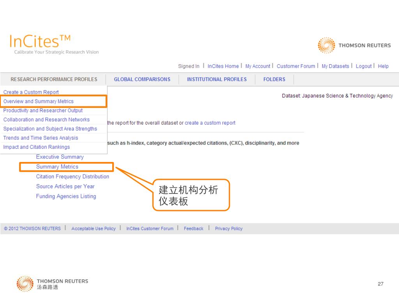Open the Executive Summary report
The height and width of the screenshot is (299, 399).
click(60, 157)
